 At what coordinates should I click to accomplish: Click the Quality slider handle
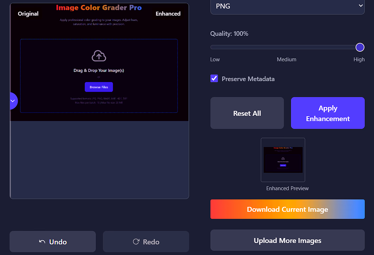coord(360,47)
